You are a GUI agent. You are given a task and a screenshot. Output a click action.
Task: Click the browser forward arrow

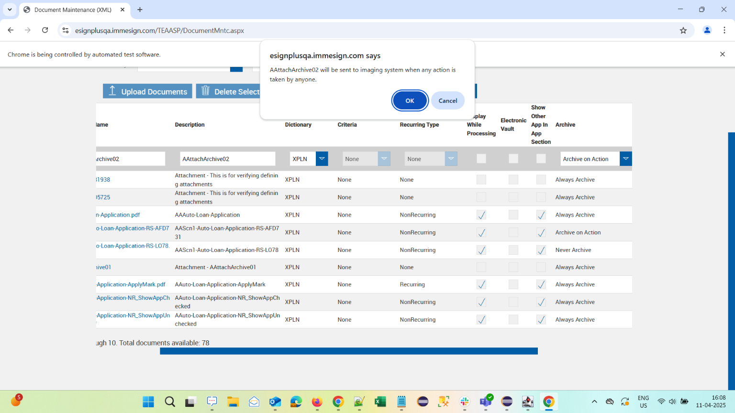[x=28, y=30]
